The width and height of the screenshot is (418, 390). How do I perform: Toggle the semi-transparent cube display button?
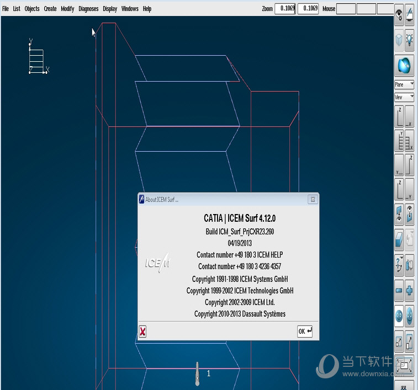coord(399,40)
